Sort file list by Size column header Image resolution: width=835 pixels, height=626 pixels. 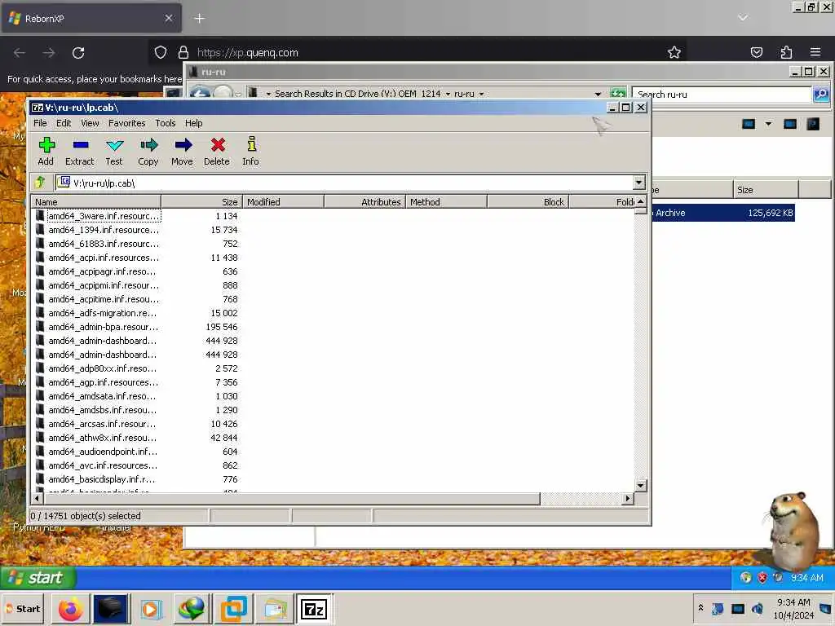(202, 202)
